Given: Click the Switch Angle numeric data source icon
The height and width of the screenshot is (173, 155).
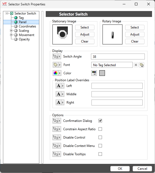Looking at the screenshot, I should click(57, 57).
